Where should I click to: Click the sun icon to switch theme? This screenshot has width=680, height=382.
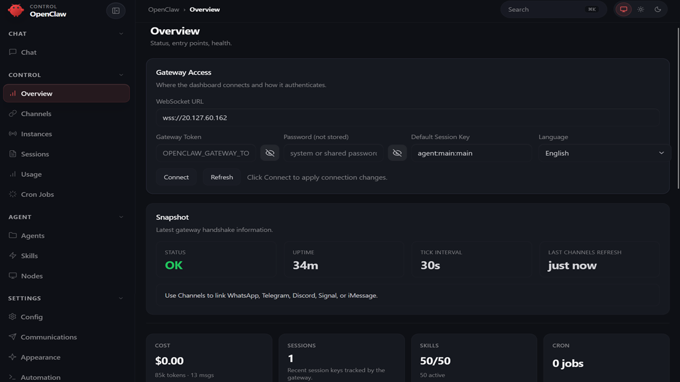tap(641, 9)
